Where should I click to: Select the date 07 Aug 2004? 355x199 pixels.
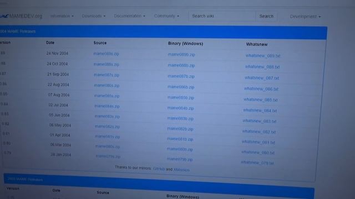59,95
